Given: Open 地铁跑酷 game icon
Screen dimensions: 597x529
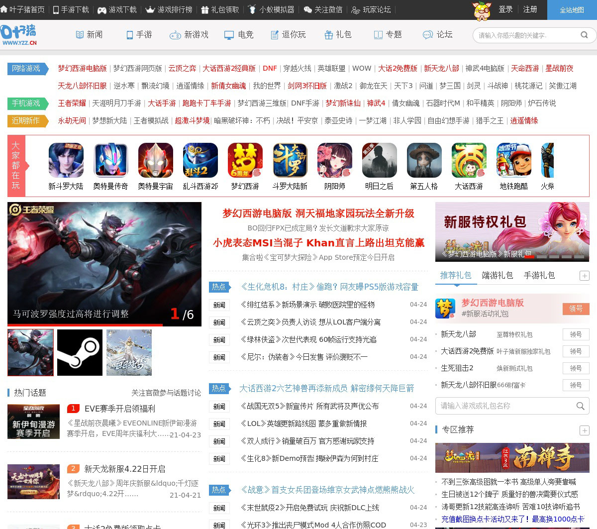Looking at the screenshot, I should point(513,160).
